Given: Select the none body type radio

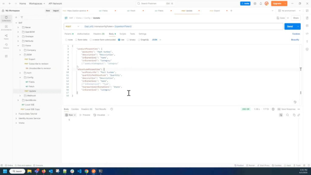Looking at the screenshot, I should point(66,40).
